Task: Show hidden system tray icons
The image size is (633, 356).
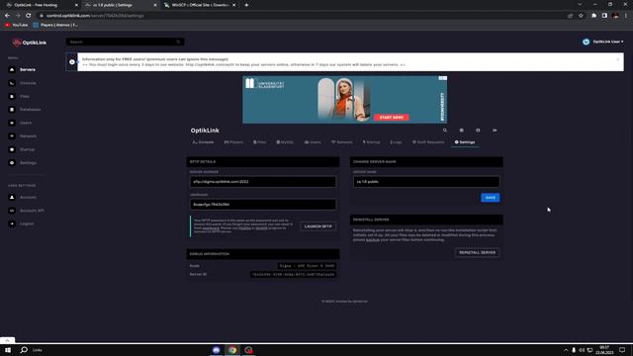Action: 566,350
